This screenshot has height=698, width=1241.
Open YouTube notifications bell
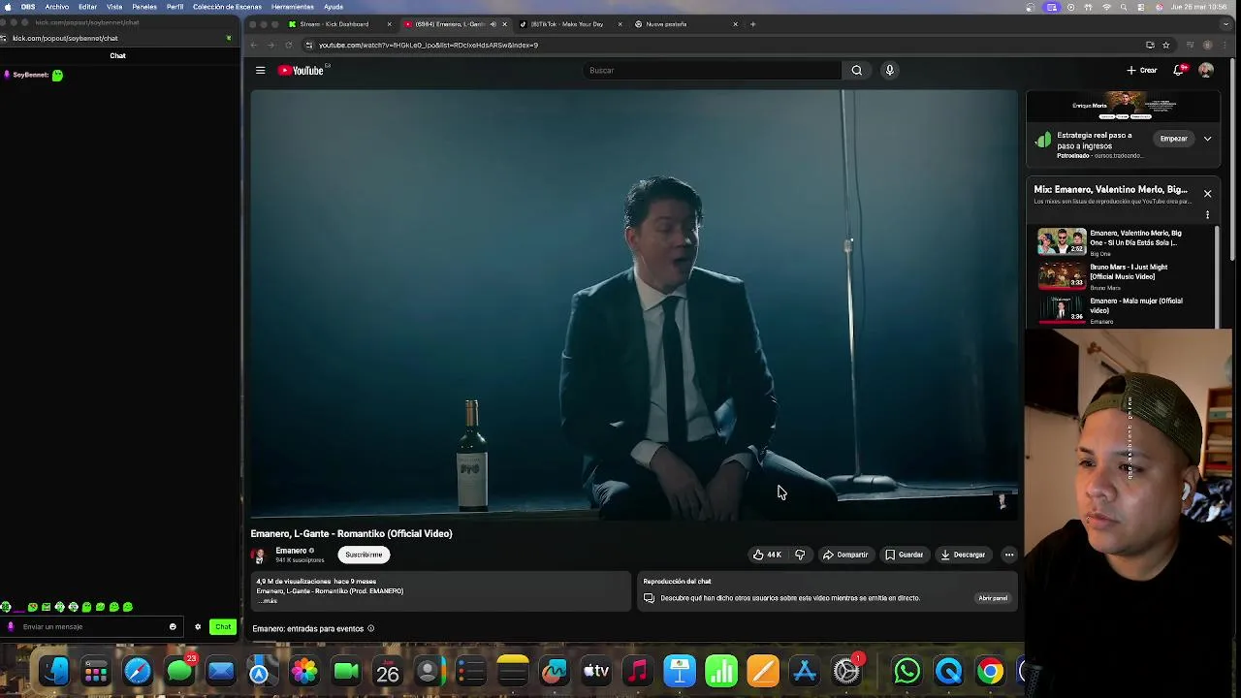[1179, 70]
